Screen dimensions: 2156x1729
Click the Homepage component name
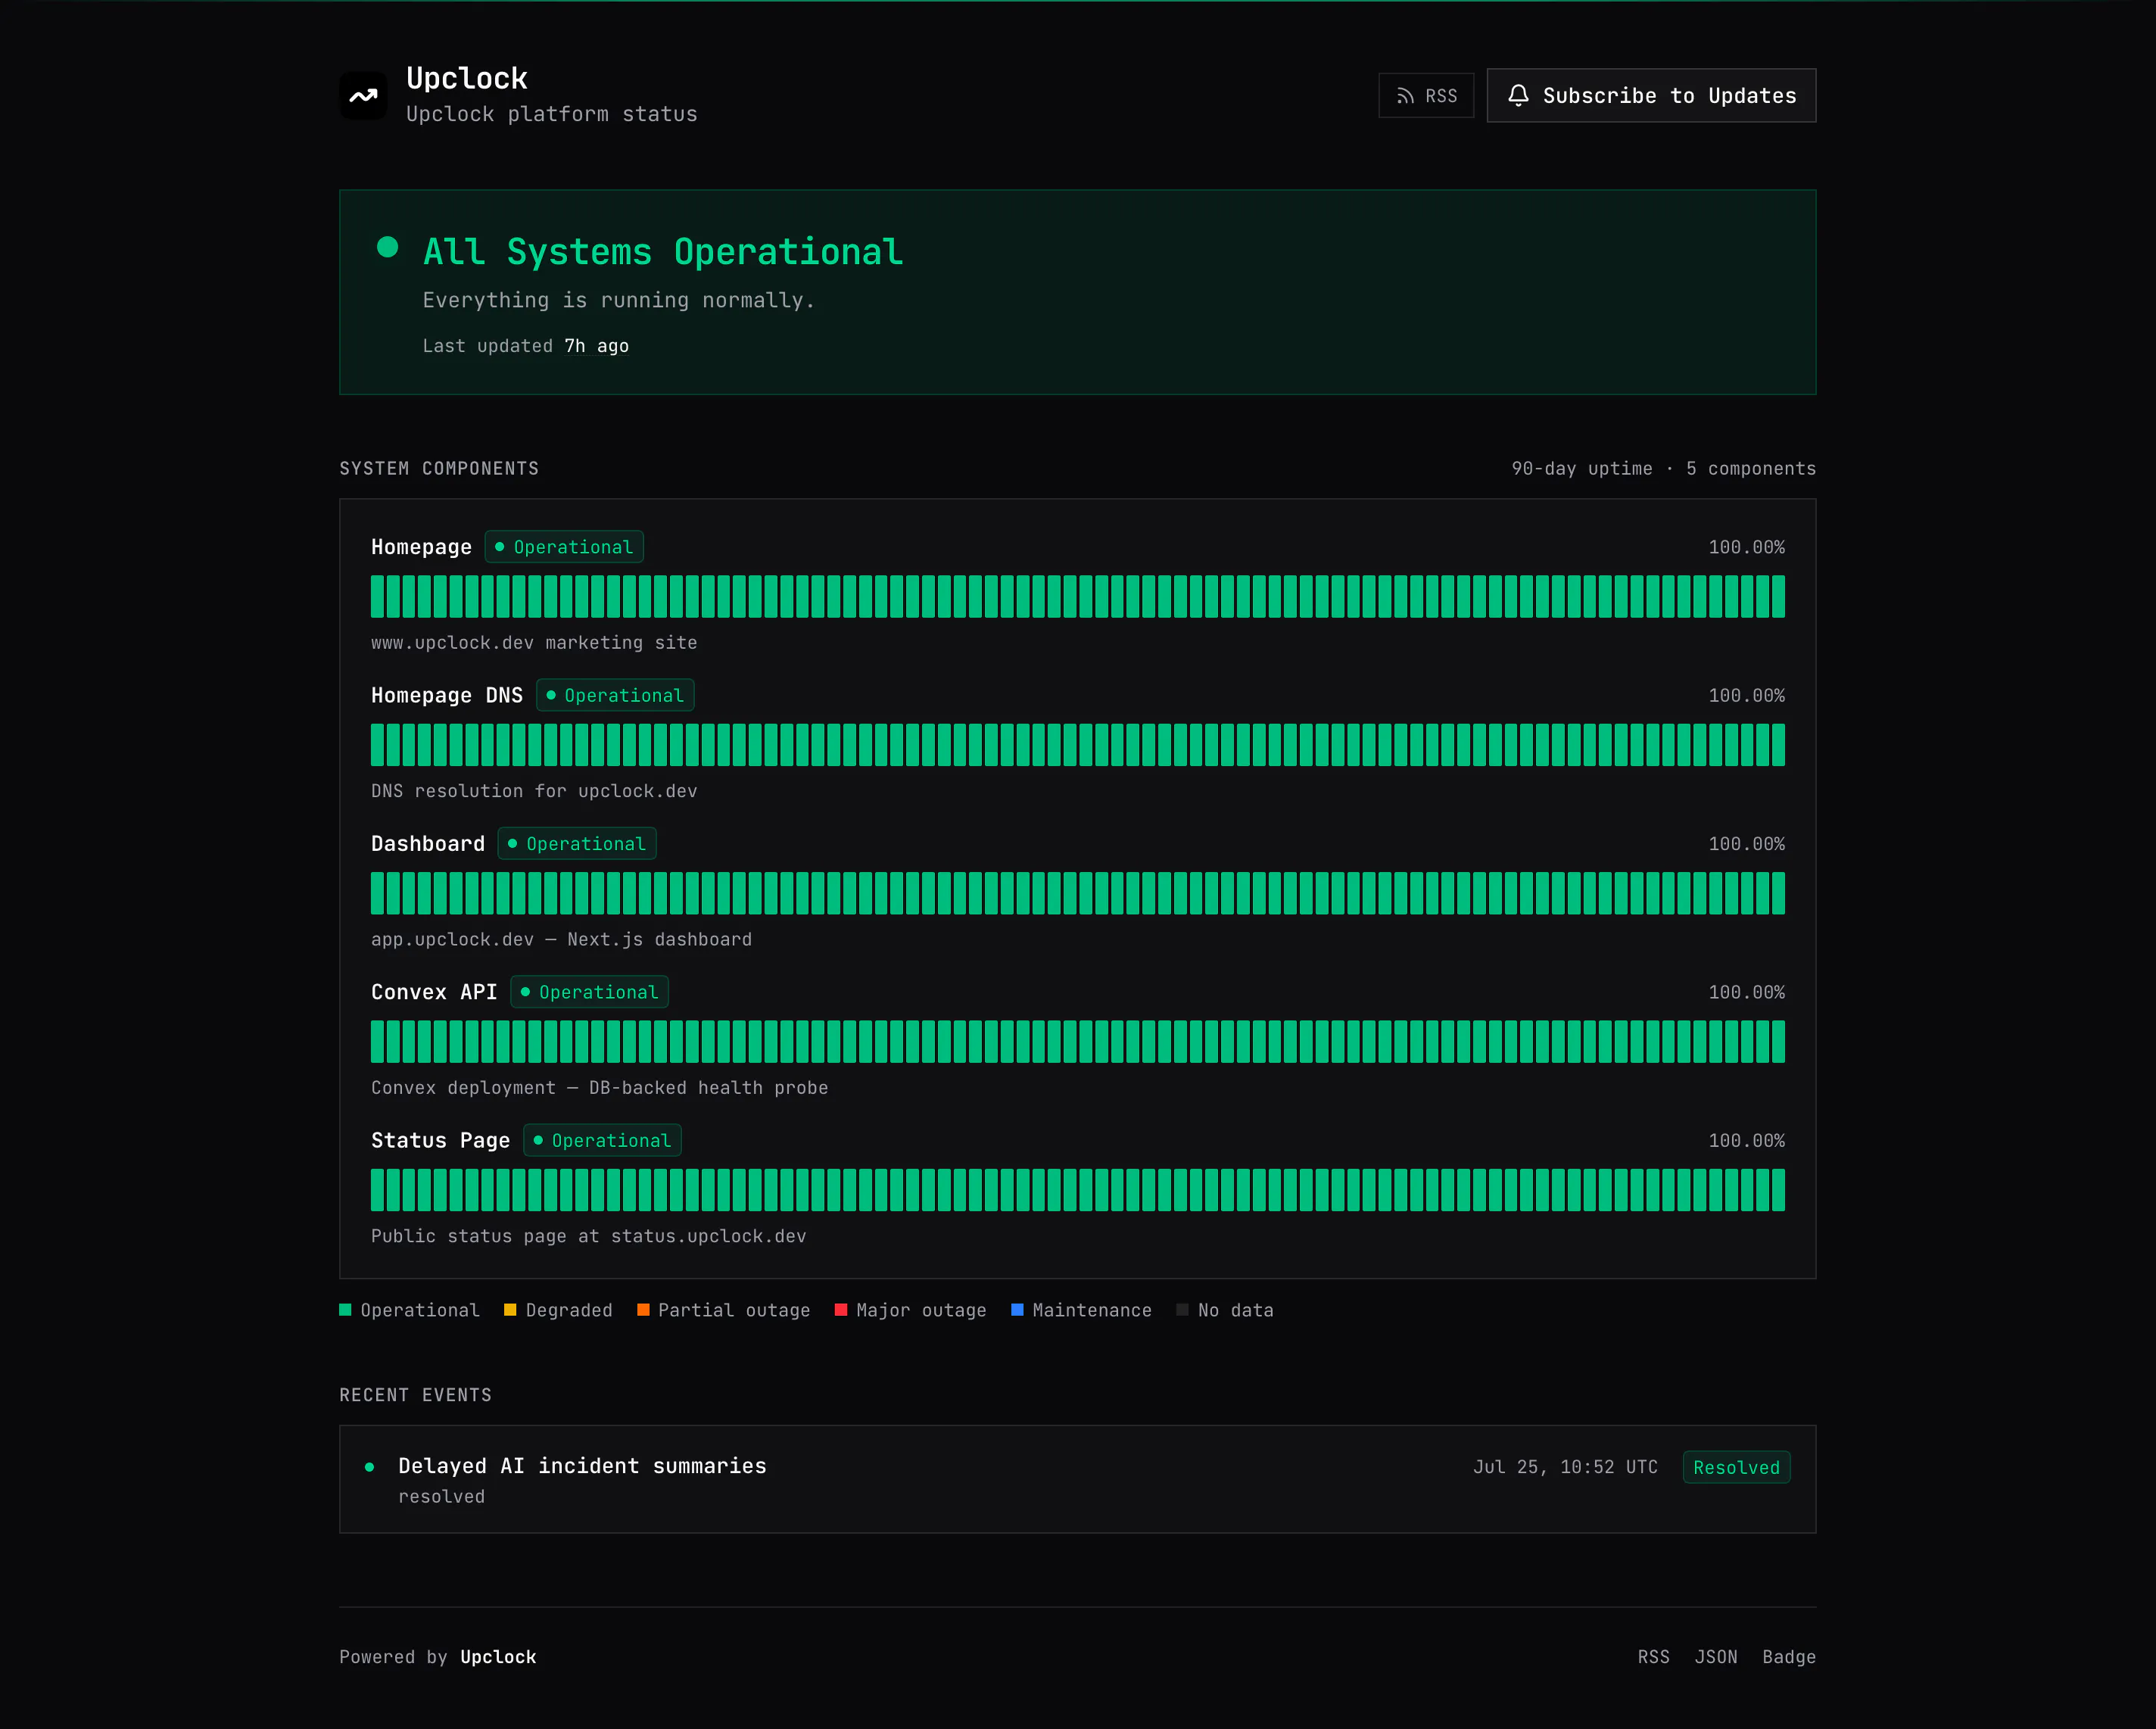(x=421, y=547)
